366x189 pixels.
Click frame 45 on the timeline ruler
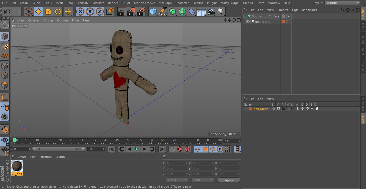point(117,140)
